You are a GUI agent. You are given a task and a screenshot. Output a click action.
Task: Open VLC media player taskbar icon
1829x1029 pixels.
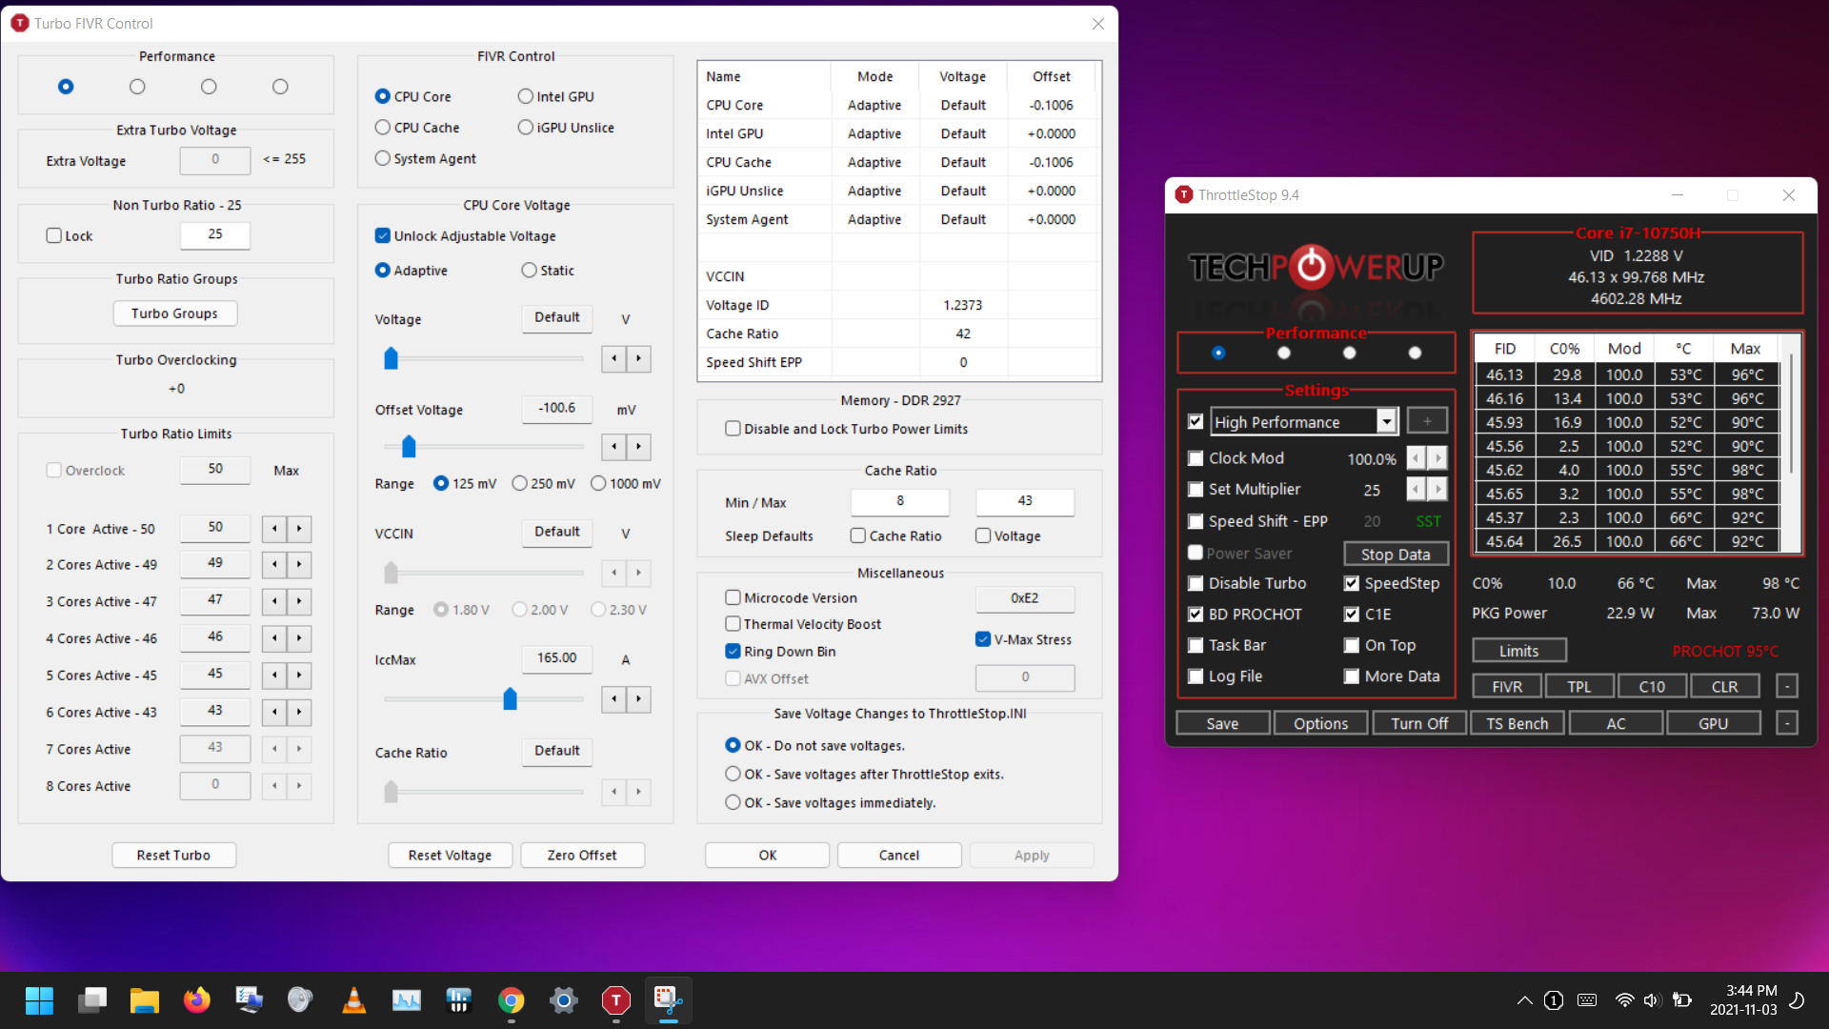point(354,1000)
